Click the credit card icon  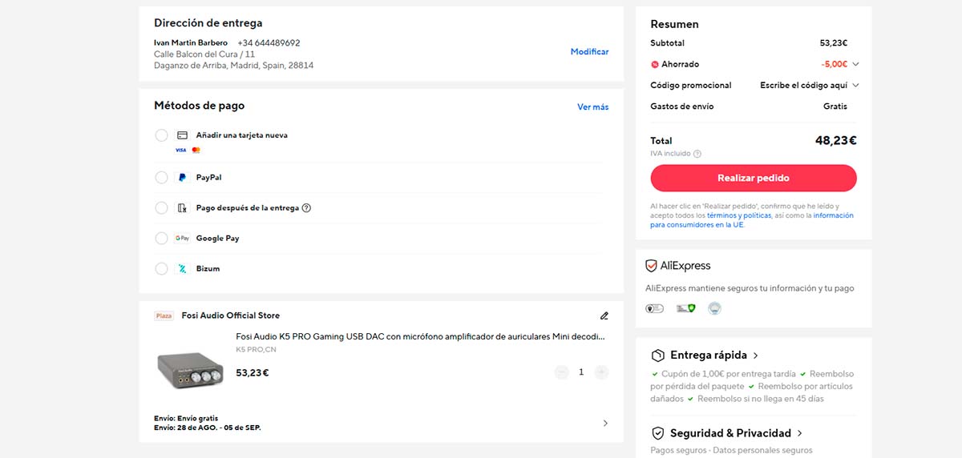pos(182,135)
